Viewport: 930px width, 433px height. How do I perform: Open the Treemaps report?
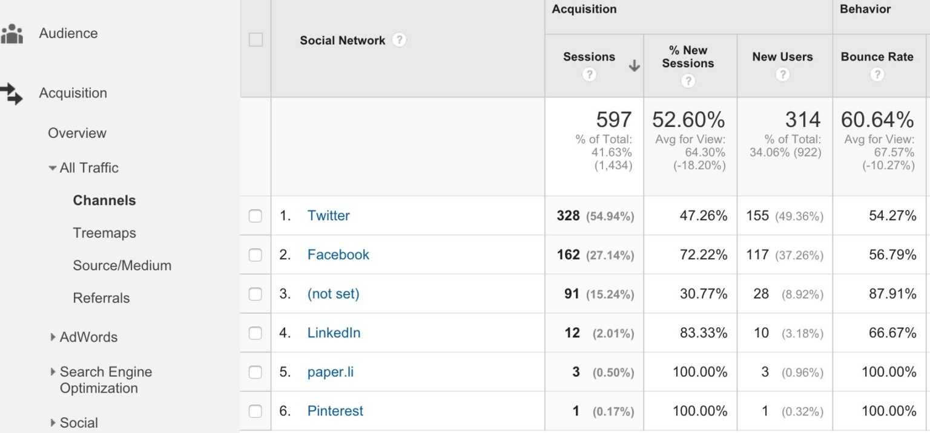[104, 233]
